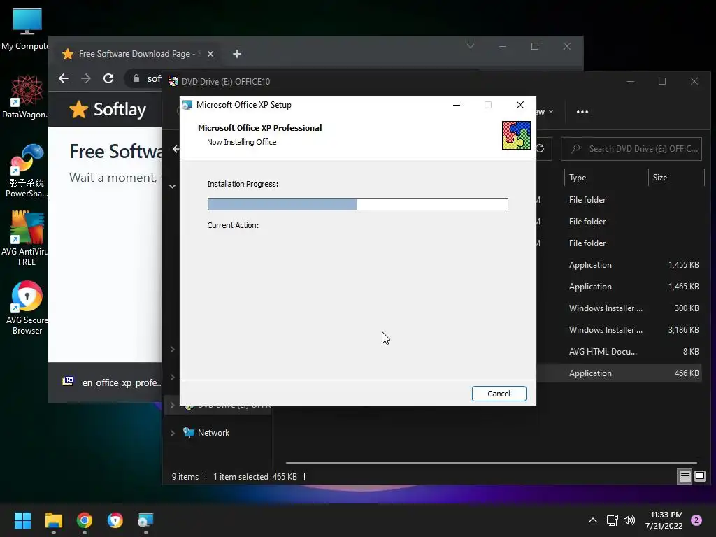Select the 466 KB Application row

click(x=619, y=373)
